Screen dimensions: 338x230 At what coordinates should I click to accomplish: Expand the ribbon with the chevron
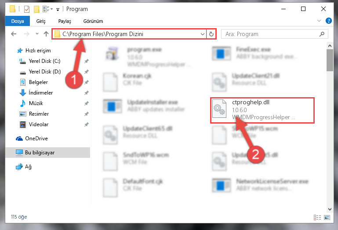[319, 21]
